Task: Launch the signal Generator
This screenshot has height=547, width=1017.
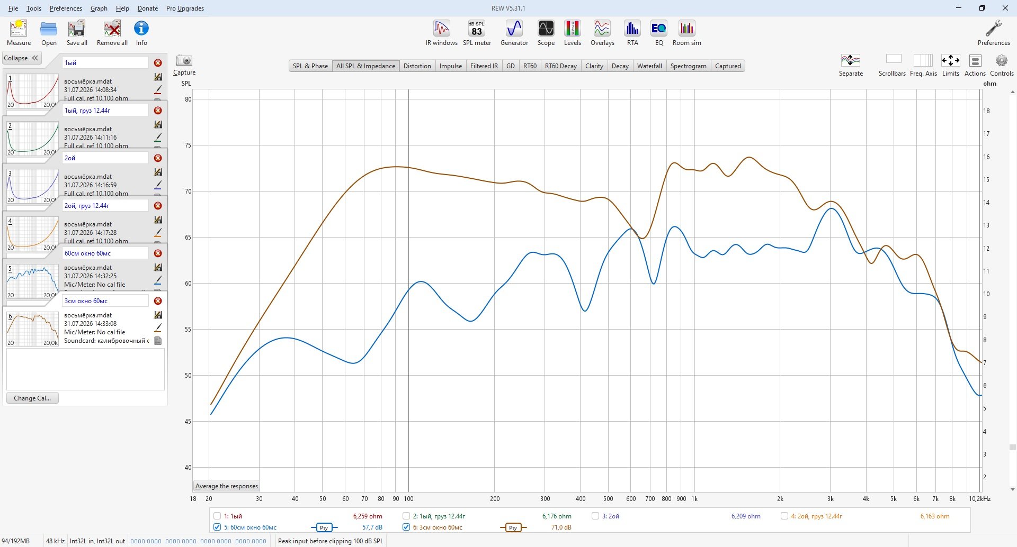Action: click(514, 33)
